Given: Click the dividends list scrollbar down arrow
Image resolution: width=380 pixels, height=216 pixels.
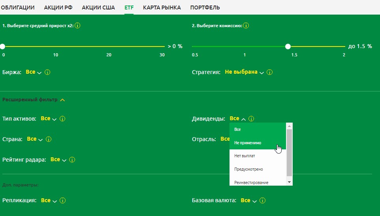Looking at the screenshot, I should (289, 182).
